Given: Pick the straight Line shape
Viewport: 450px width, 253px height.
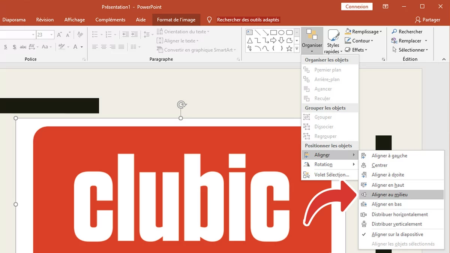Looking at the screenshot, I should point(258,32).
